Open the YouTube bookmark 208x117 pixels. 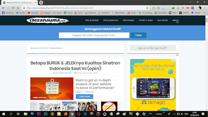33,13
